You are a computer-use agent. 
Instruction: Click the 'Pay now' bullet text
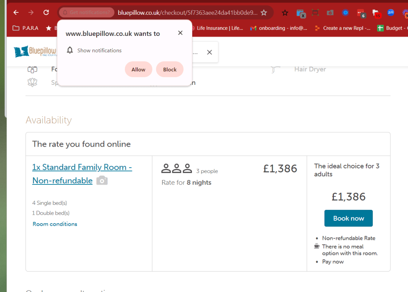[x=333, y=262]
